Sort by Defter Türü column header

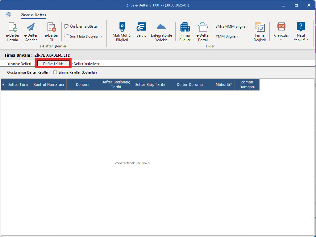pos(18,85)
